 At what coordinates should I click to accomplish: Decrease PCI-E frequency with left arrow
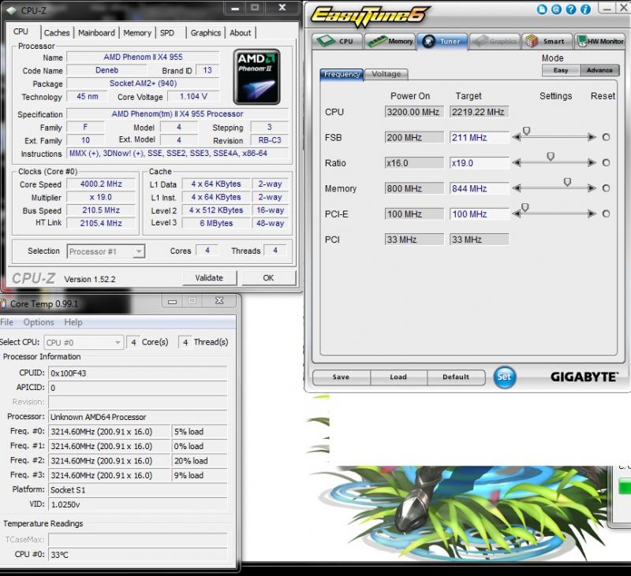coord(517,214)
